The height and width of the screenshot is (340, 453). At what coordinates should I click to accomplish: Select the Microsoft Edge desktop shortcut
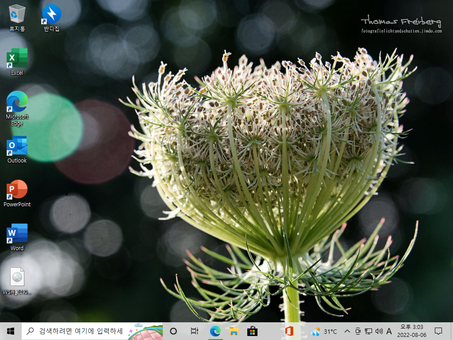point(17,108)
